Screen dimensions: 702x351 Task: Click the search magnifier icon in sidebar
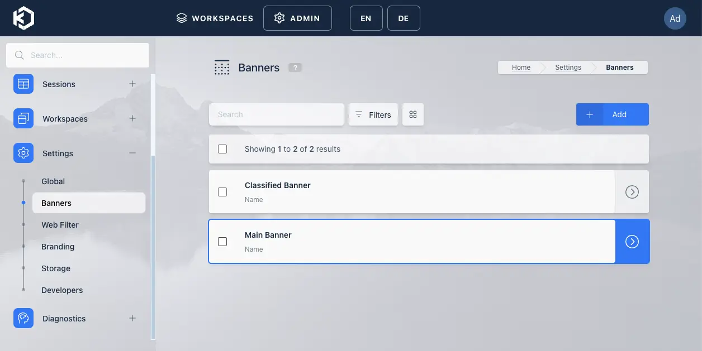pos(19,55)
